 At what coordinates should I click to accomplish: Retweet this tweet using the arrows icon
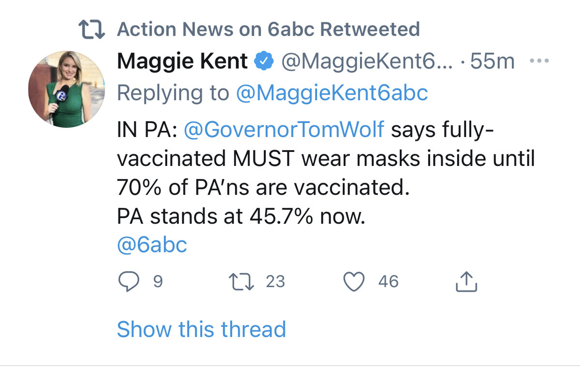(x=241, y=282)
